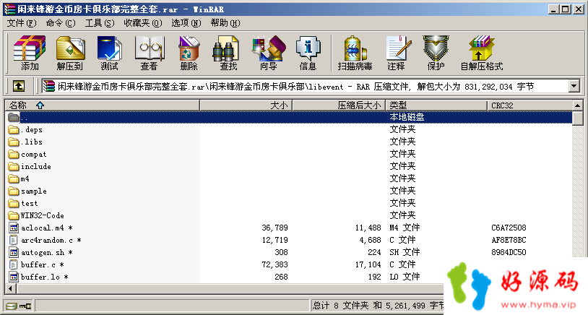The height and width of the screenshot is (315, 588).
Task: Sort by Packed Size (压缩后大小) column header
Action: (x=339, y=105)
